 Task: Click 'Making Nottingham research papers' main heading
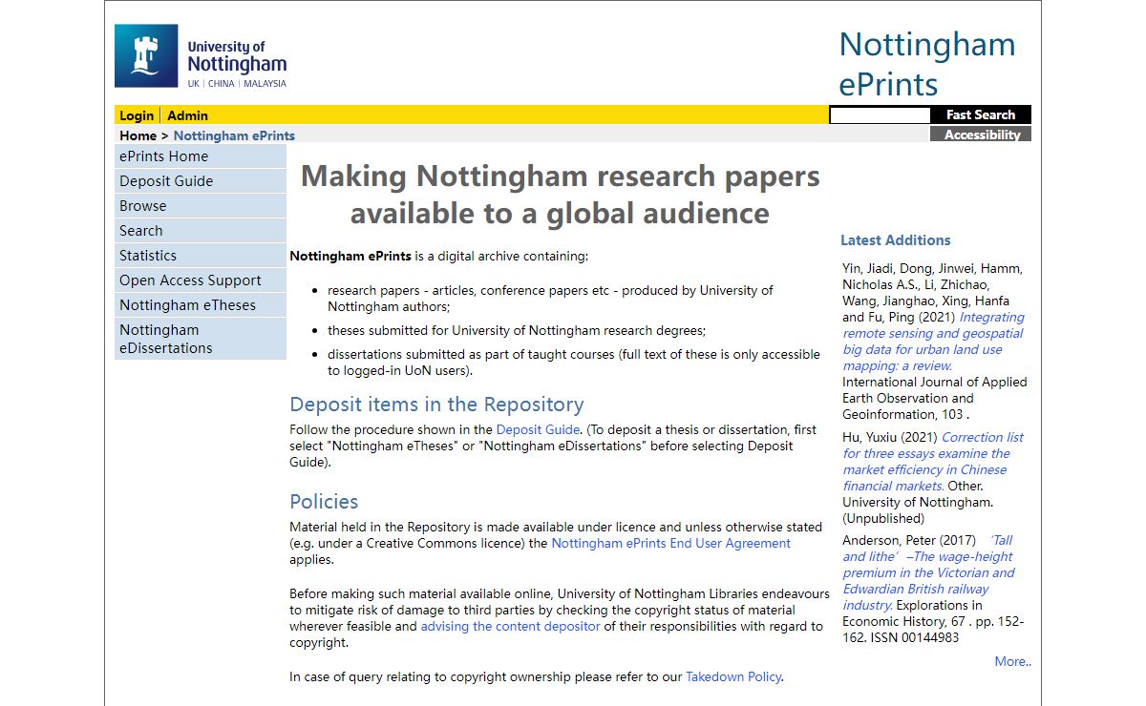click(x=560, y=194)
